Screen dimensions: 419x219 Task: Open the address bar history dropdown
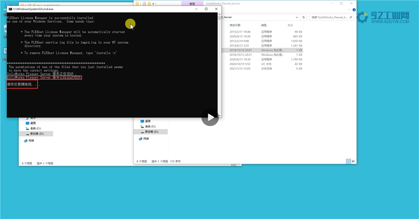tap(297, 17)
